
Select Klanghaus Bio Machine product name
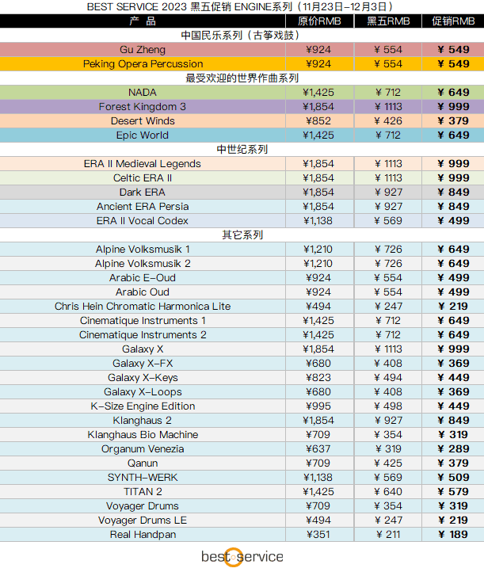coord(143,434)
